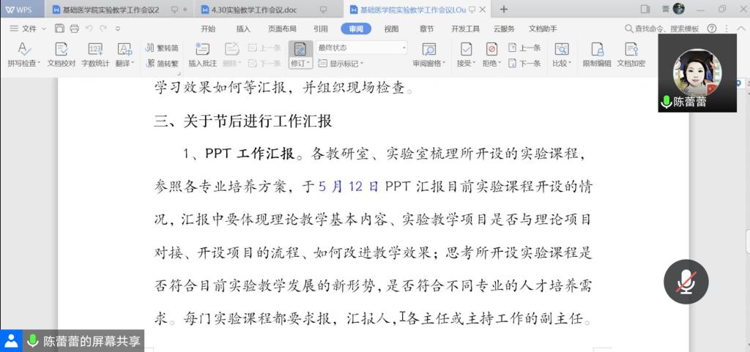Click 接受 to accept the change
The width and height of the screenshot is (750, 352).
466,50
